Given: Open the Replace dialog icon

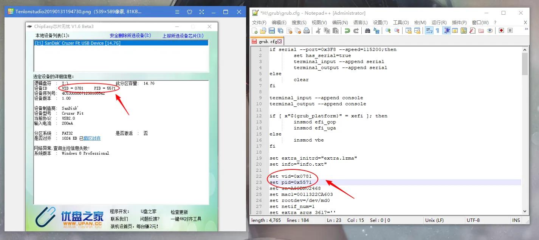Looking at the screenshot, I should (x=376, y=31).
